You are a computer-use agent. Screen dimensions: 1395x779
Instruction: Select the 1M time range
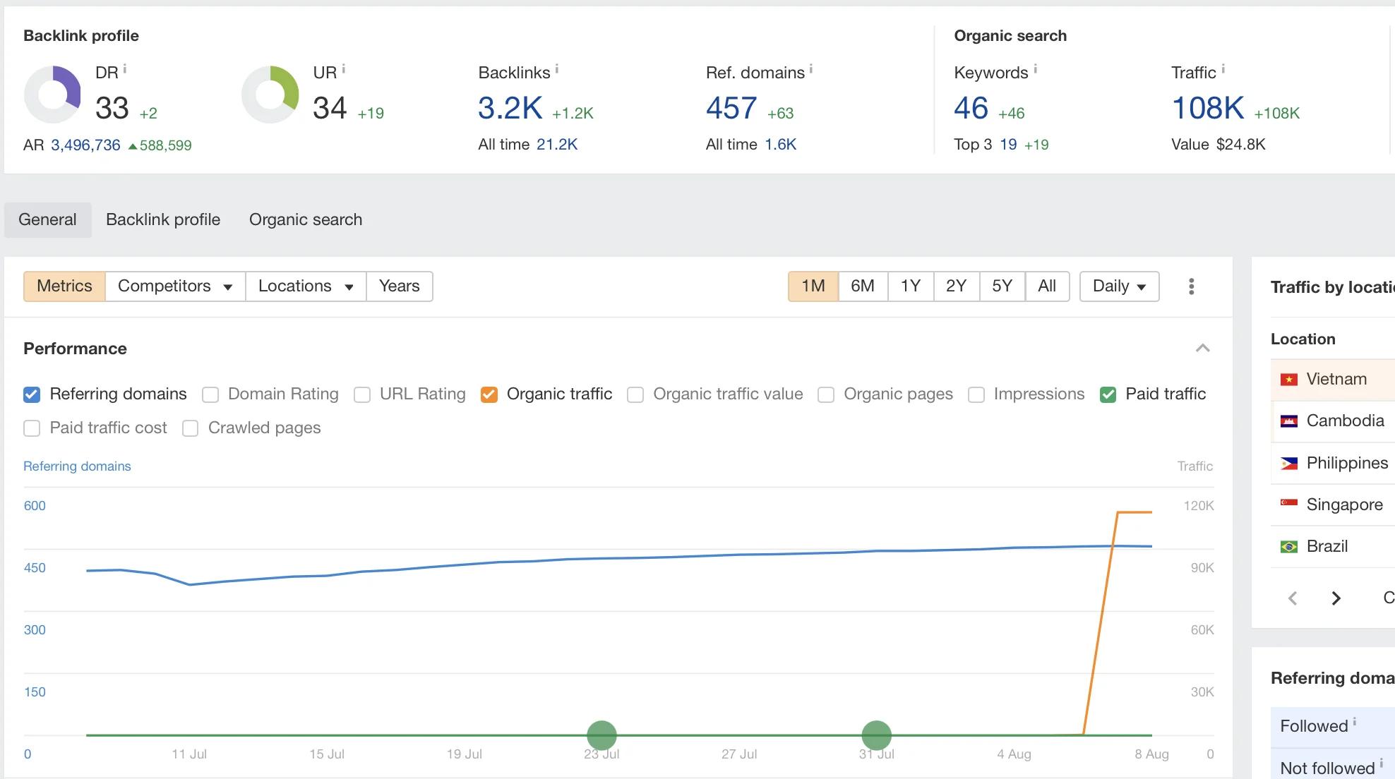pyautogui.click(x=813, y=286)
